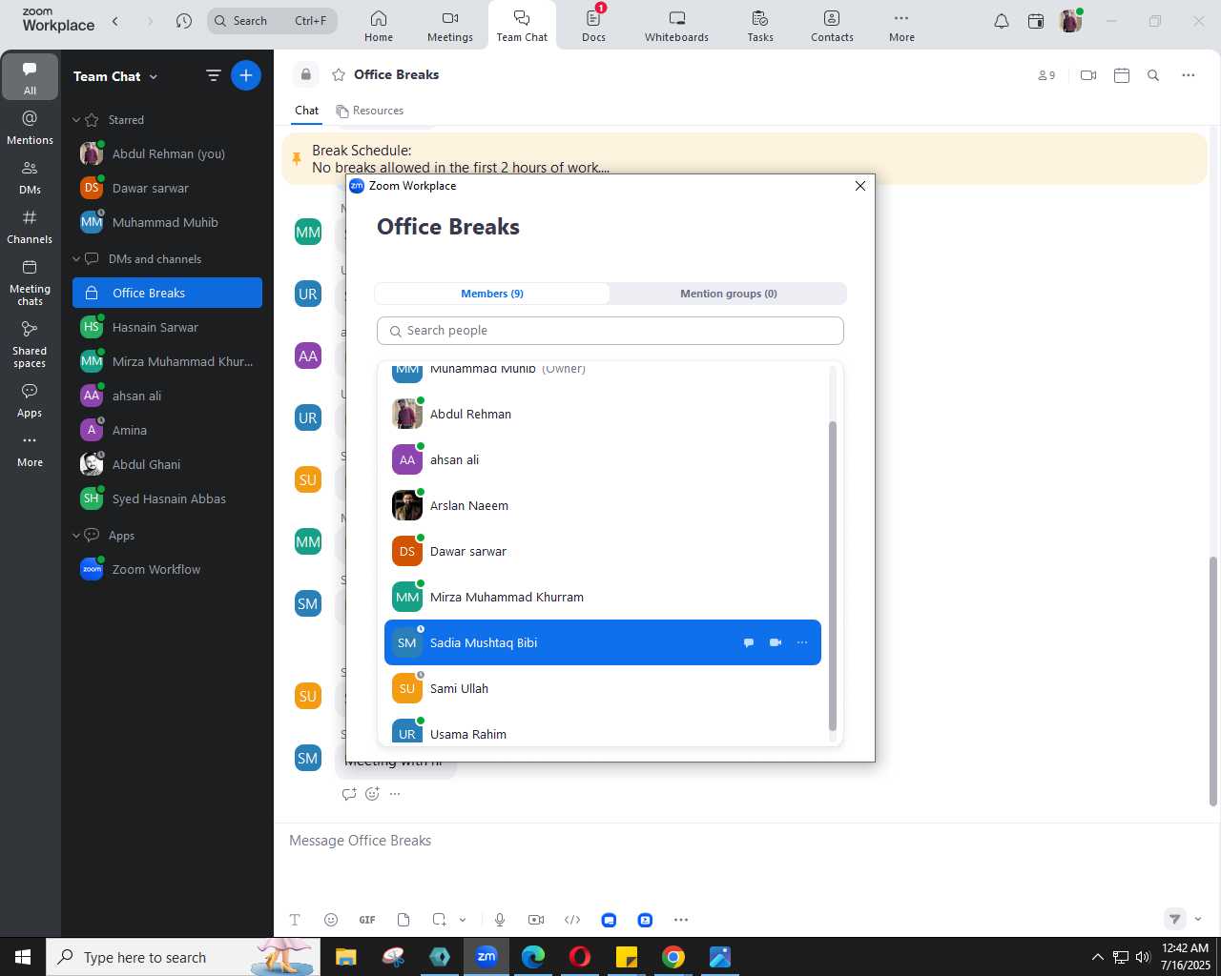Open GIF picker in composer
The image size is (1221, 976).
tap(367, 920)
